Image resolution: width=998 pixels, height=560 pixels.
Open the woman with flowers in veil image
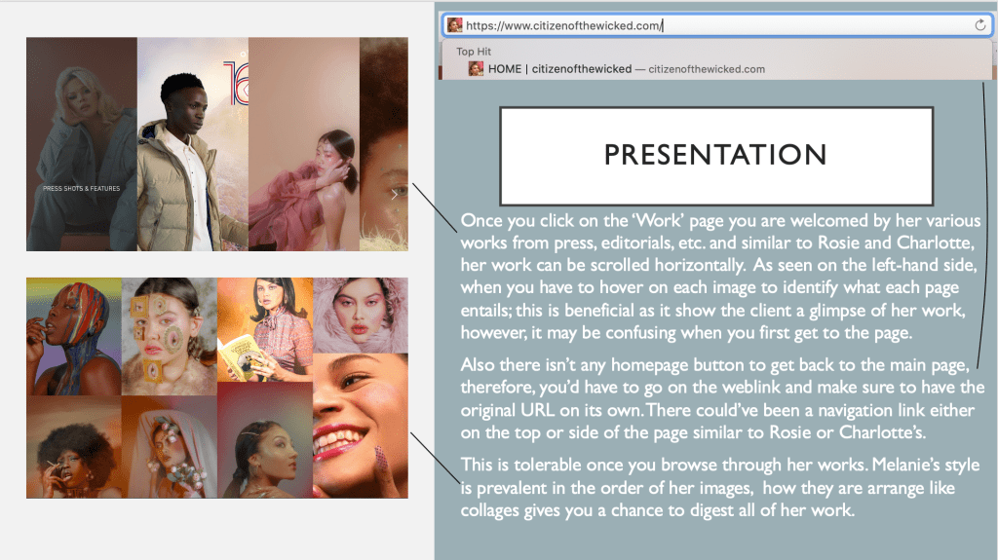click(170, 446)
